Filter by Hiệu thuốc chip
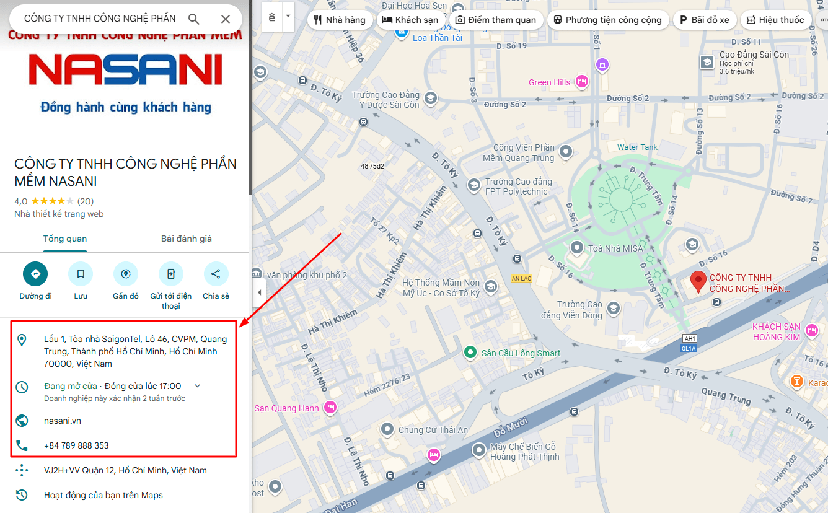This screenshot has width=828, height=513. [x=776, y=20]
